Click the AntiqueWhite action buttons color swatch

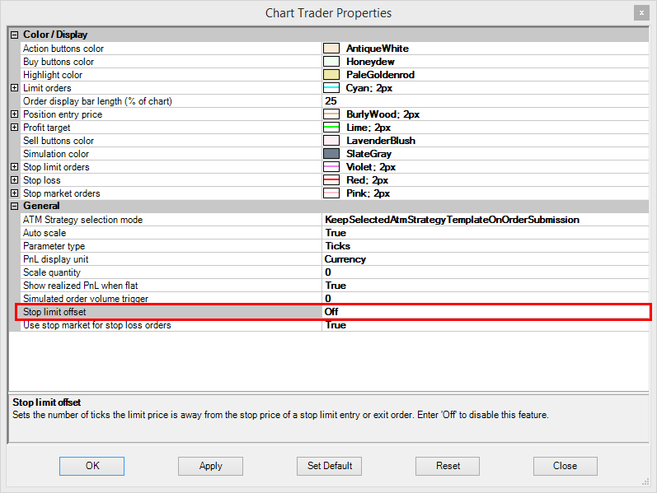(331, 49)
